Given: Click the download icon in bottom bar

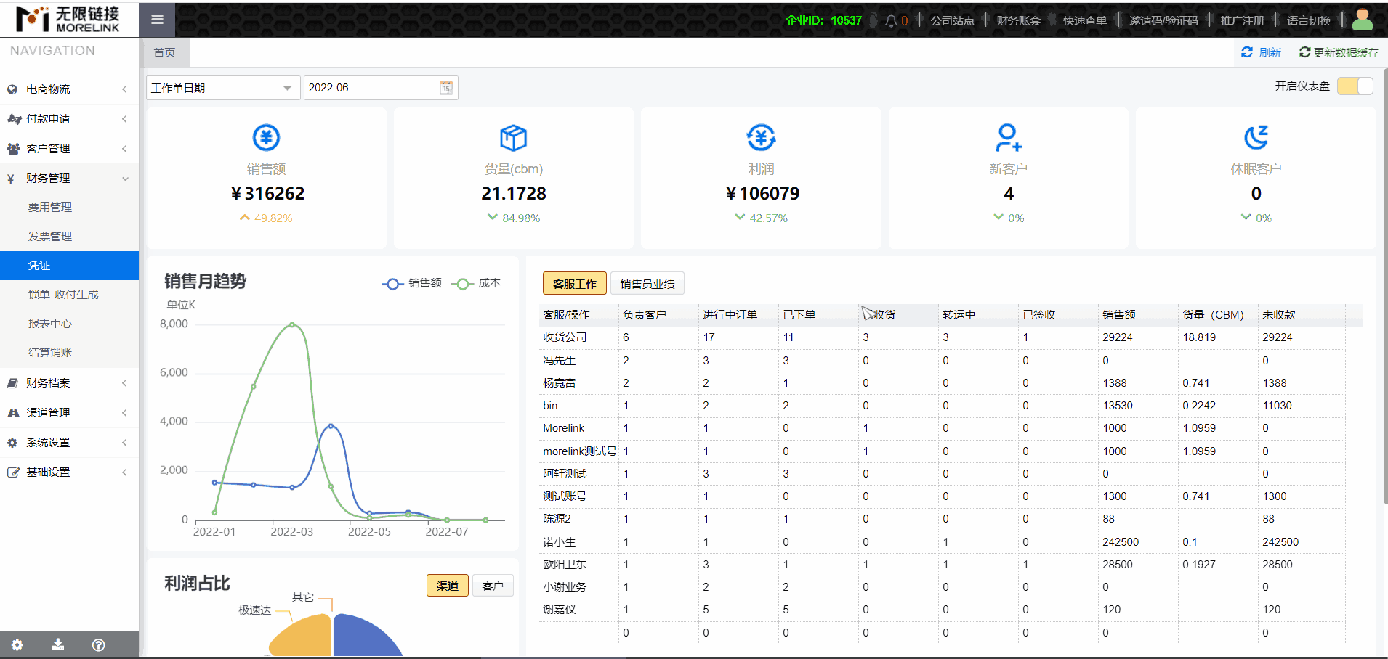Looking at the screenshot, I should tap(58, 644).
